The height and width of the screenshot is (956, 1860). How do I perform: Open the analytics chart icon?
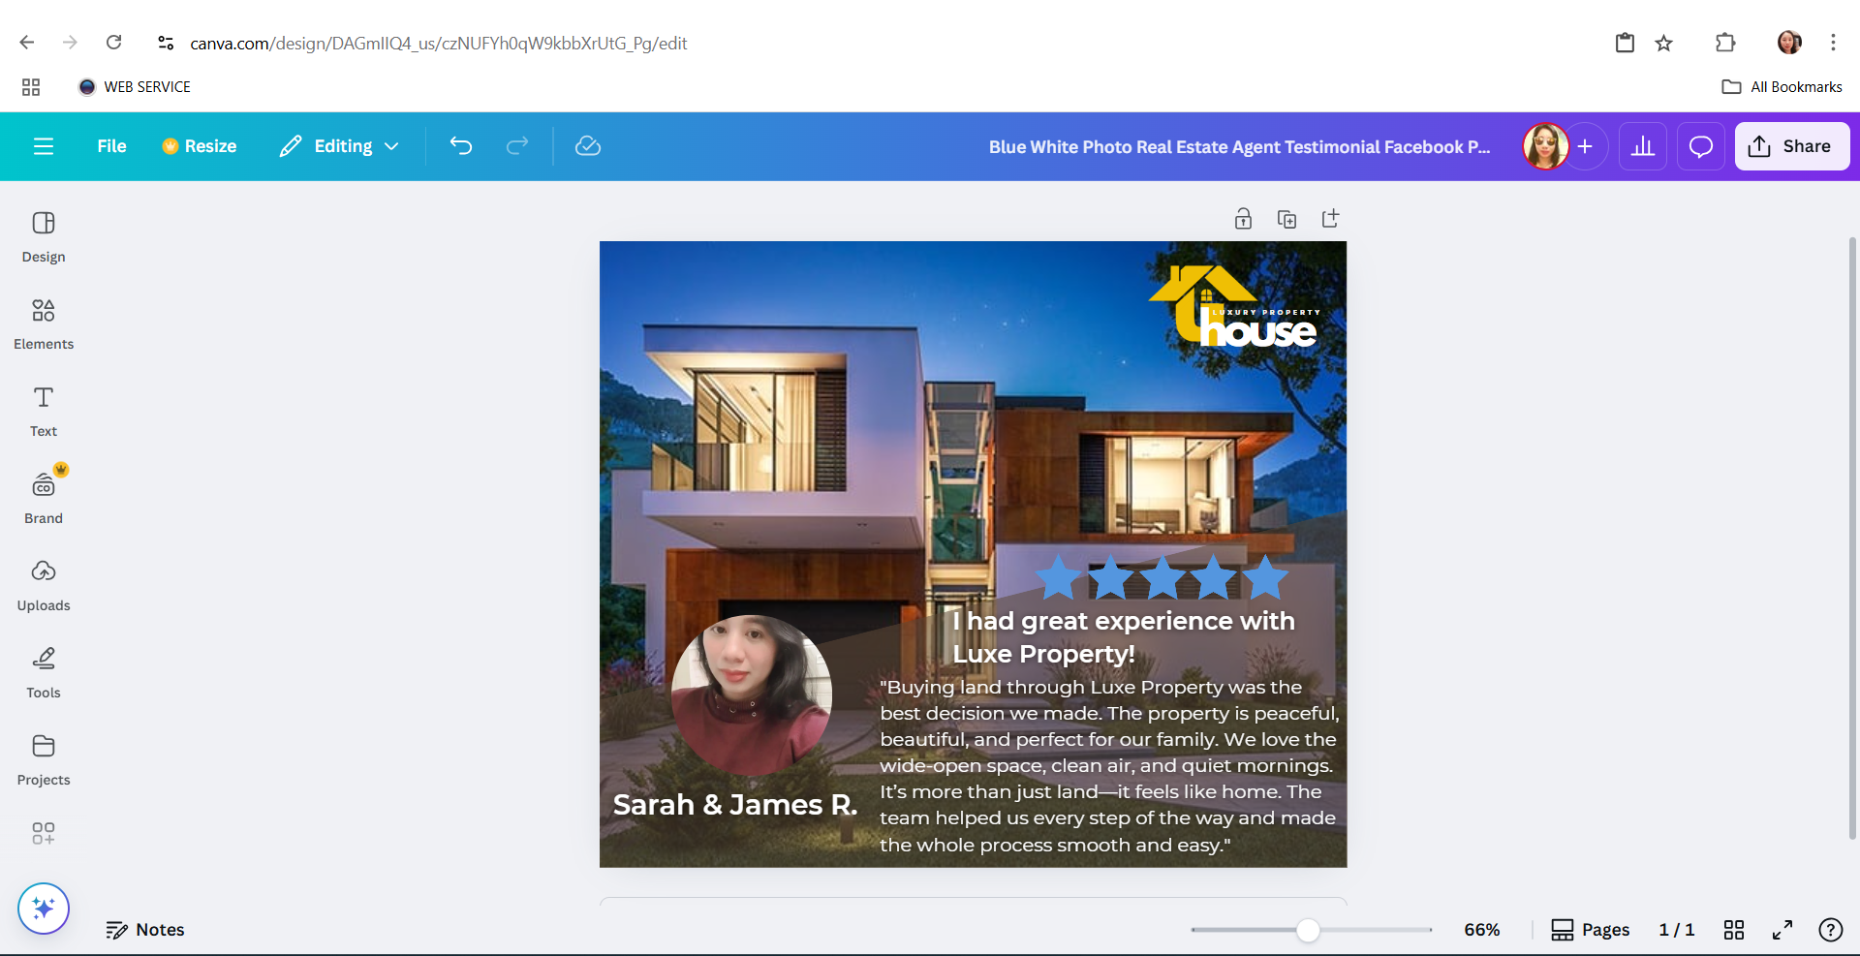point(1643,146)
